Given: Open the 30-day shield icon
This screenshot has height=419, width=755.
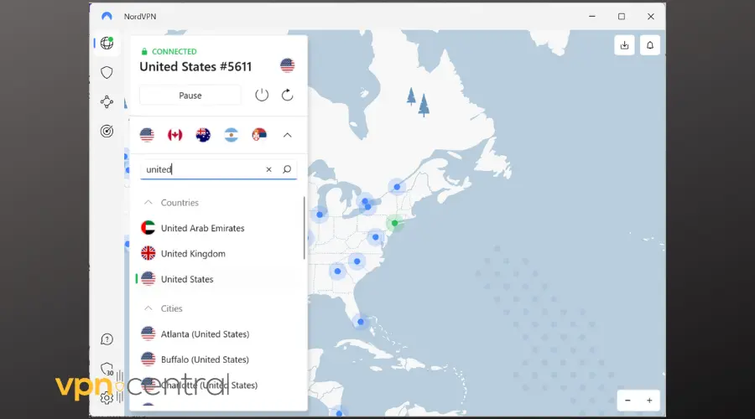Looking at the screenshot, I should point(107,369).
